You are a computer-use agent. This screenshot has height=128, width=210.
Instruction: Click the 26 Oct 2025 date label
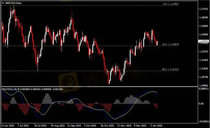coord(107,126)
